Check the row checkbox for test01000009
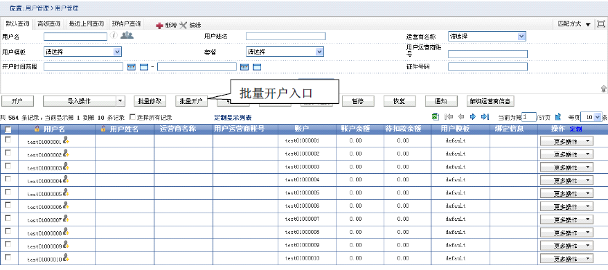 coord(8,244)
